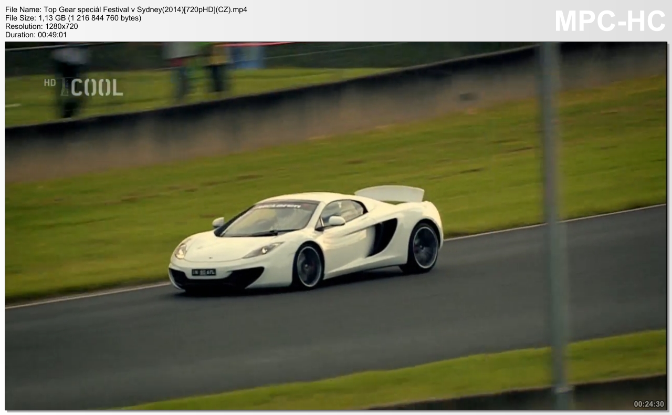Click the car's raised rear spoiler
This screenshot has height=415, width=672.
[x=391, y=193]
